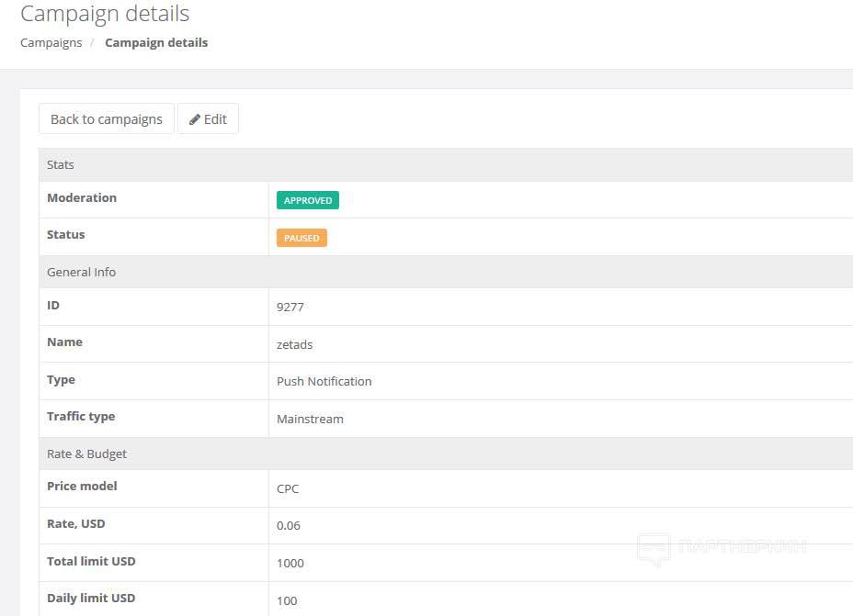Click the Push Notification type value
This screenshot has width=853, height=616.
[324, 381]
